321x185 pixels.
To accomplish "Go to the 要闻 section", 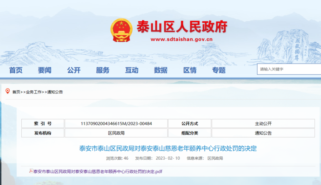I will tap(45, 70).
